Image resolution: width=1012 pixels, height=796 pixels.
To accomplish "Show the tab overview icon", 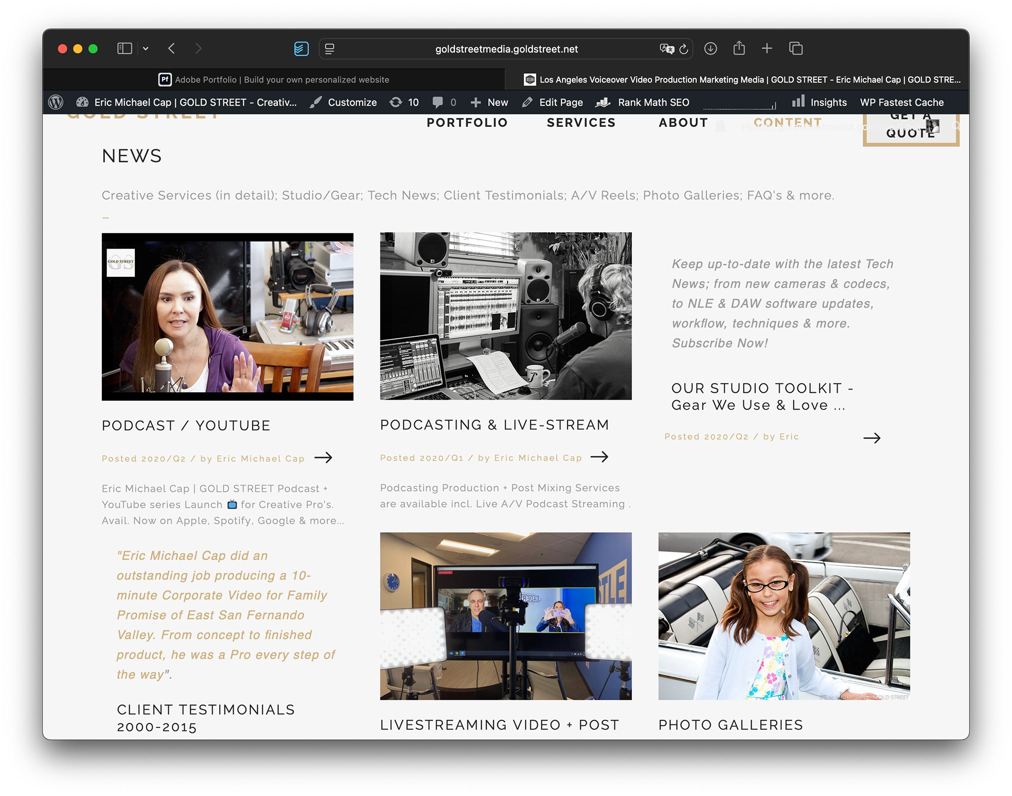I will point(796,48).
